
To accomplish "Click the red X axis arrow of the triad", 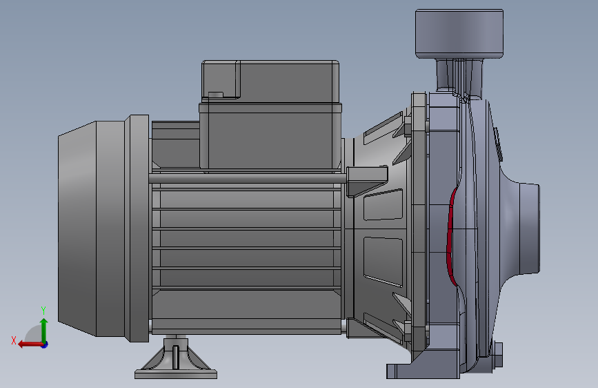I will 30,345.
